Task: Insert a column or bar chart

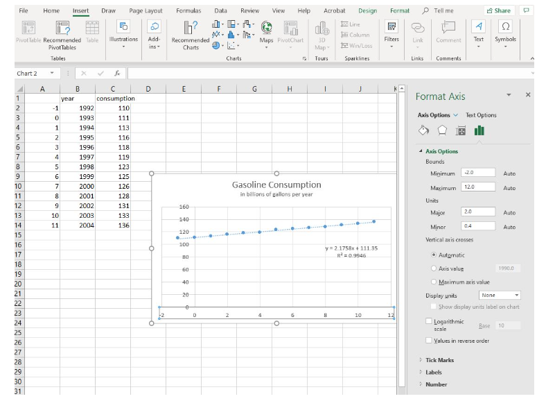Action: 218,24
